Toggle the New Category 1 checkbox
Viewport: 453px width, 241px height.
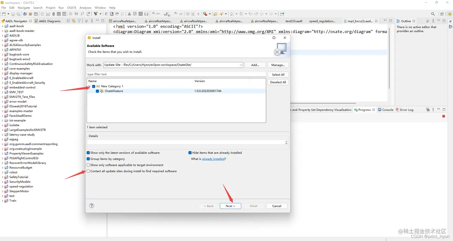click(x=94, y=86)
